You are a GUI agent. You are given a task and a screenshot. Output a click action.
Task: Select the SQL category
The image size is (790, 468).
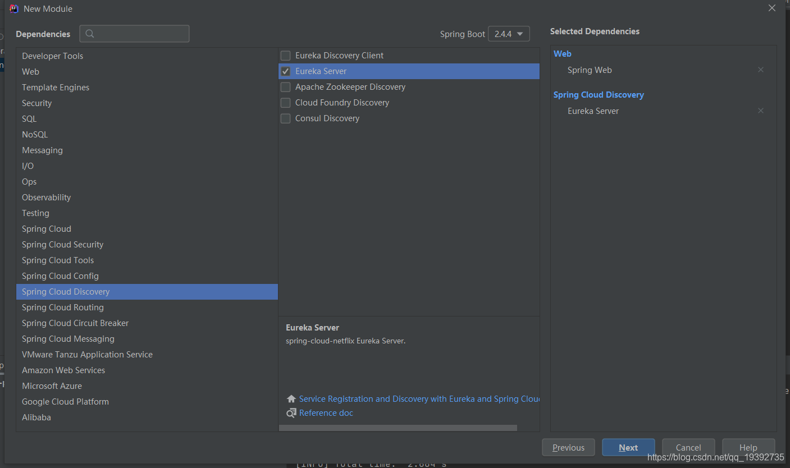click(x=147, y=119)
